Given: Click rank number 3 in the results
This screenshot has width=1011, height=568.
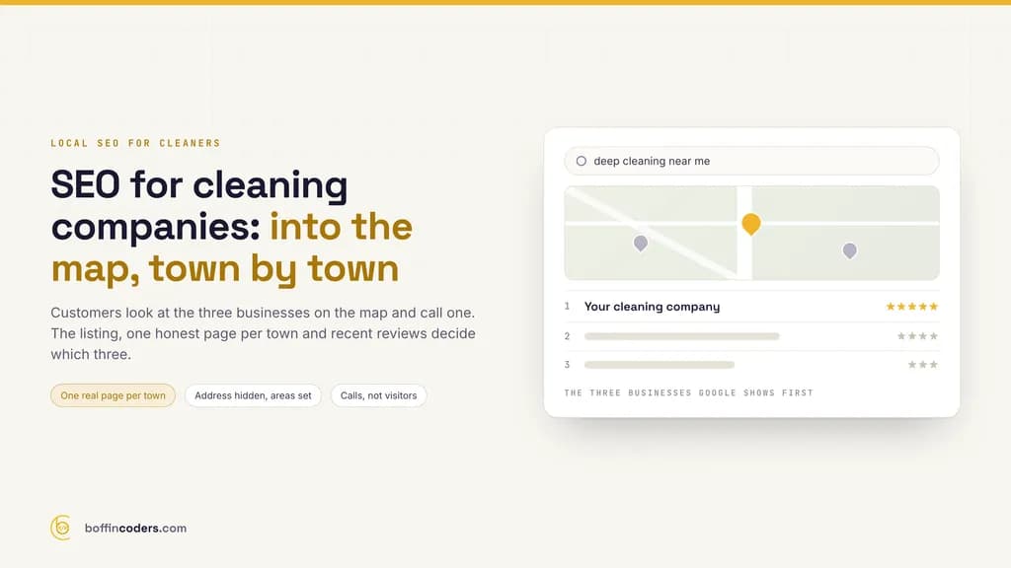Looking at the screenshot, I should 568,365.
